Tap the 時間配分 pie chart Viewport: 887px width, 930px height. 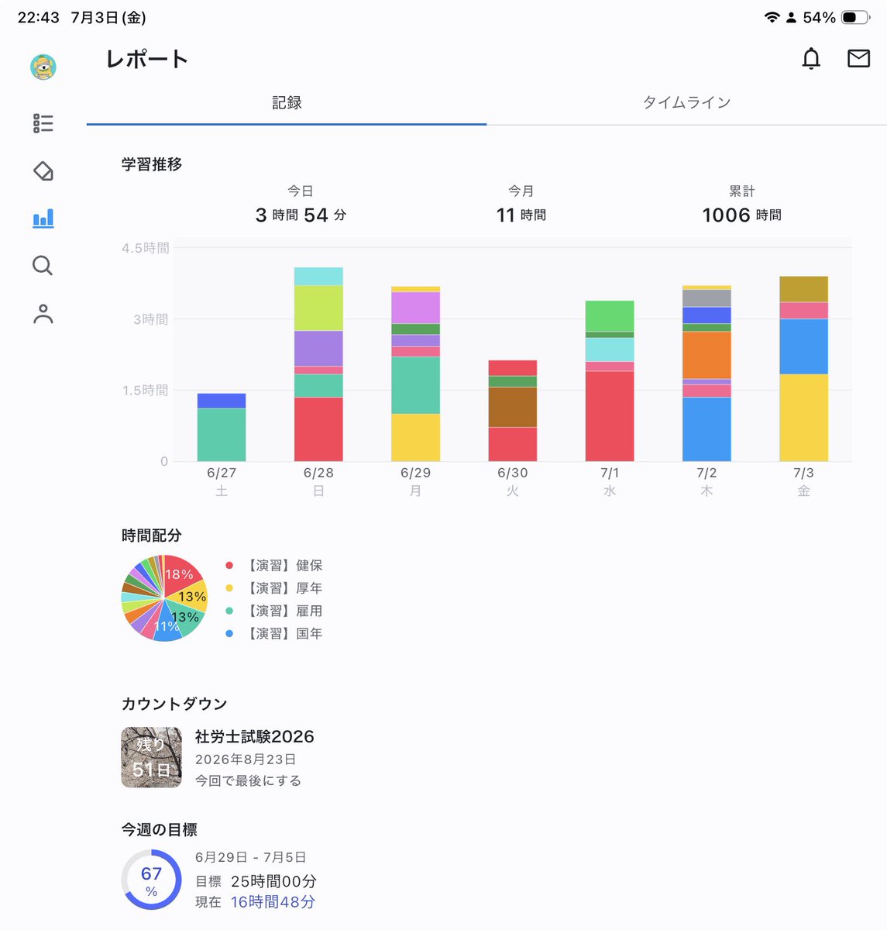(164, 598)
